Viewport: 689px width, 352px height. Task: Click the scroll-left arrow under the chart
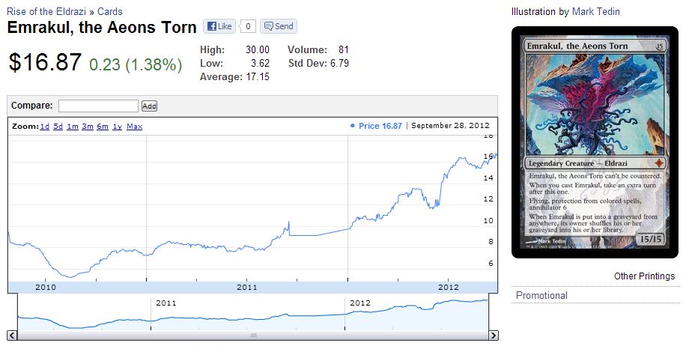(x=12, y=335)
